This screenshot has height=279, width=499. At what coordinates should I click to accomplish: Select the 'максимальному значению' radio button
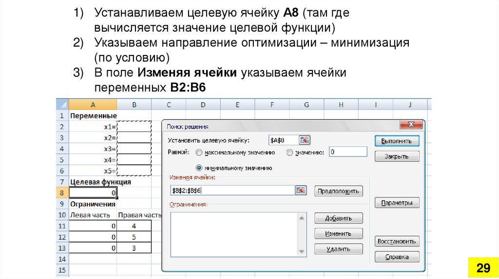pyautogui.click(x=199, y=153)
